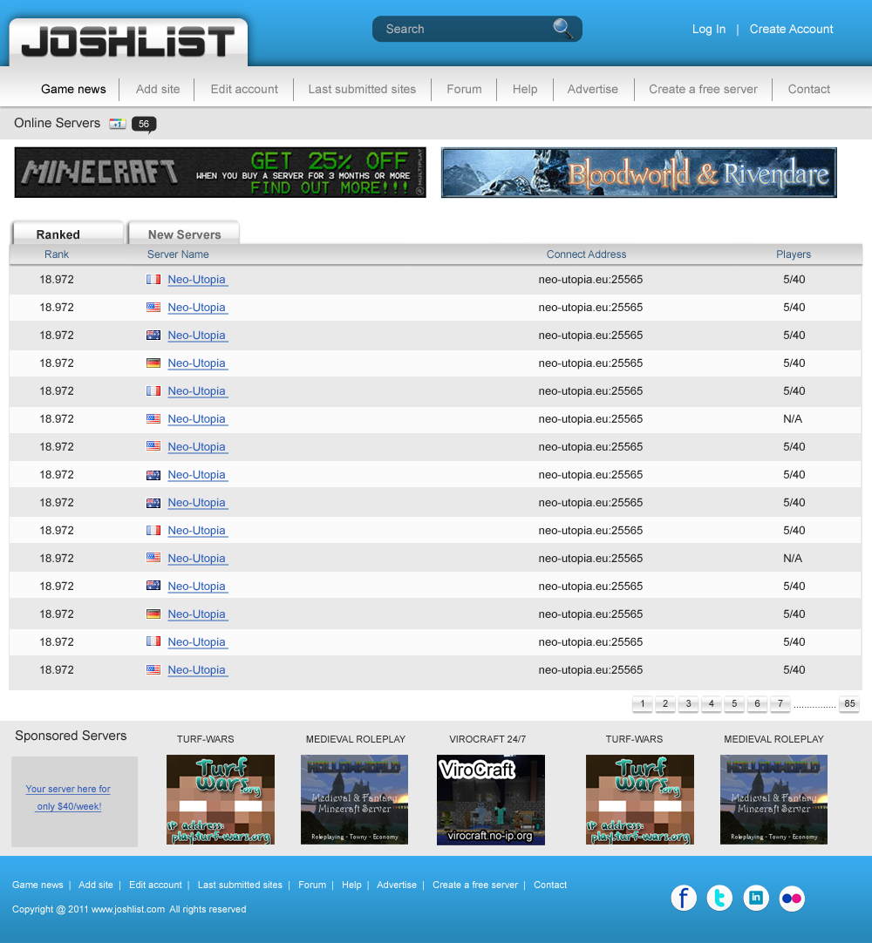Go to last page 85
The width and height of the screenshot is (872, 943).
click(x=849, y=703)
